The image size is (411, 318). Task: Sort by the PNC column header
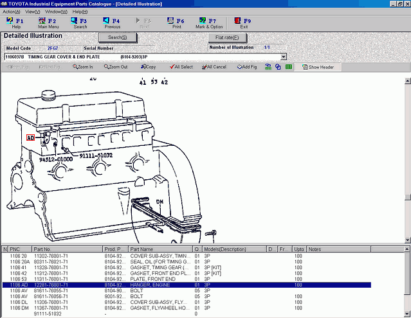point(20,249)
